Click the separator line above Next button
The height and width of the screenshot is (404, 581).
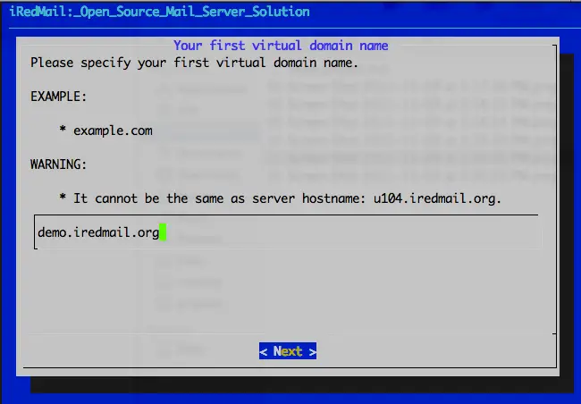[286, 334]
